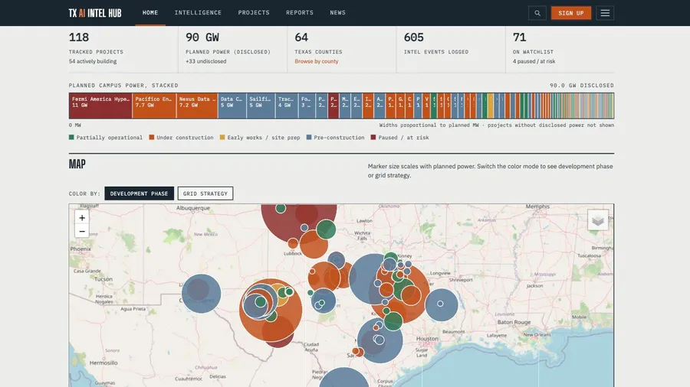Open the search magnifier icon

(x=537, y=13)
